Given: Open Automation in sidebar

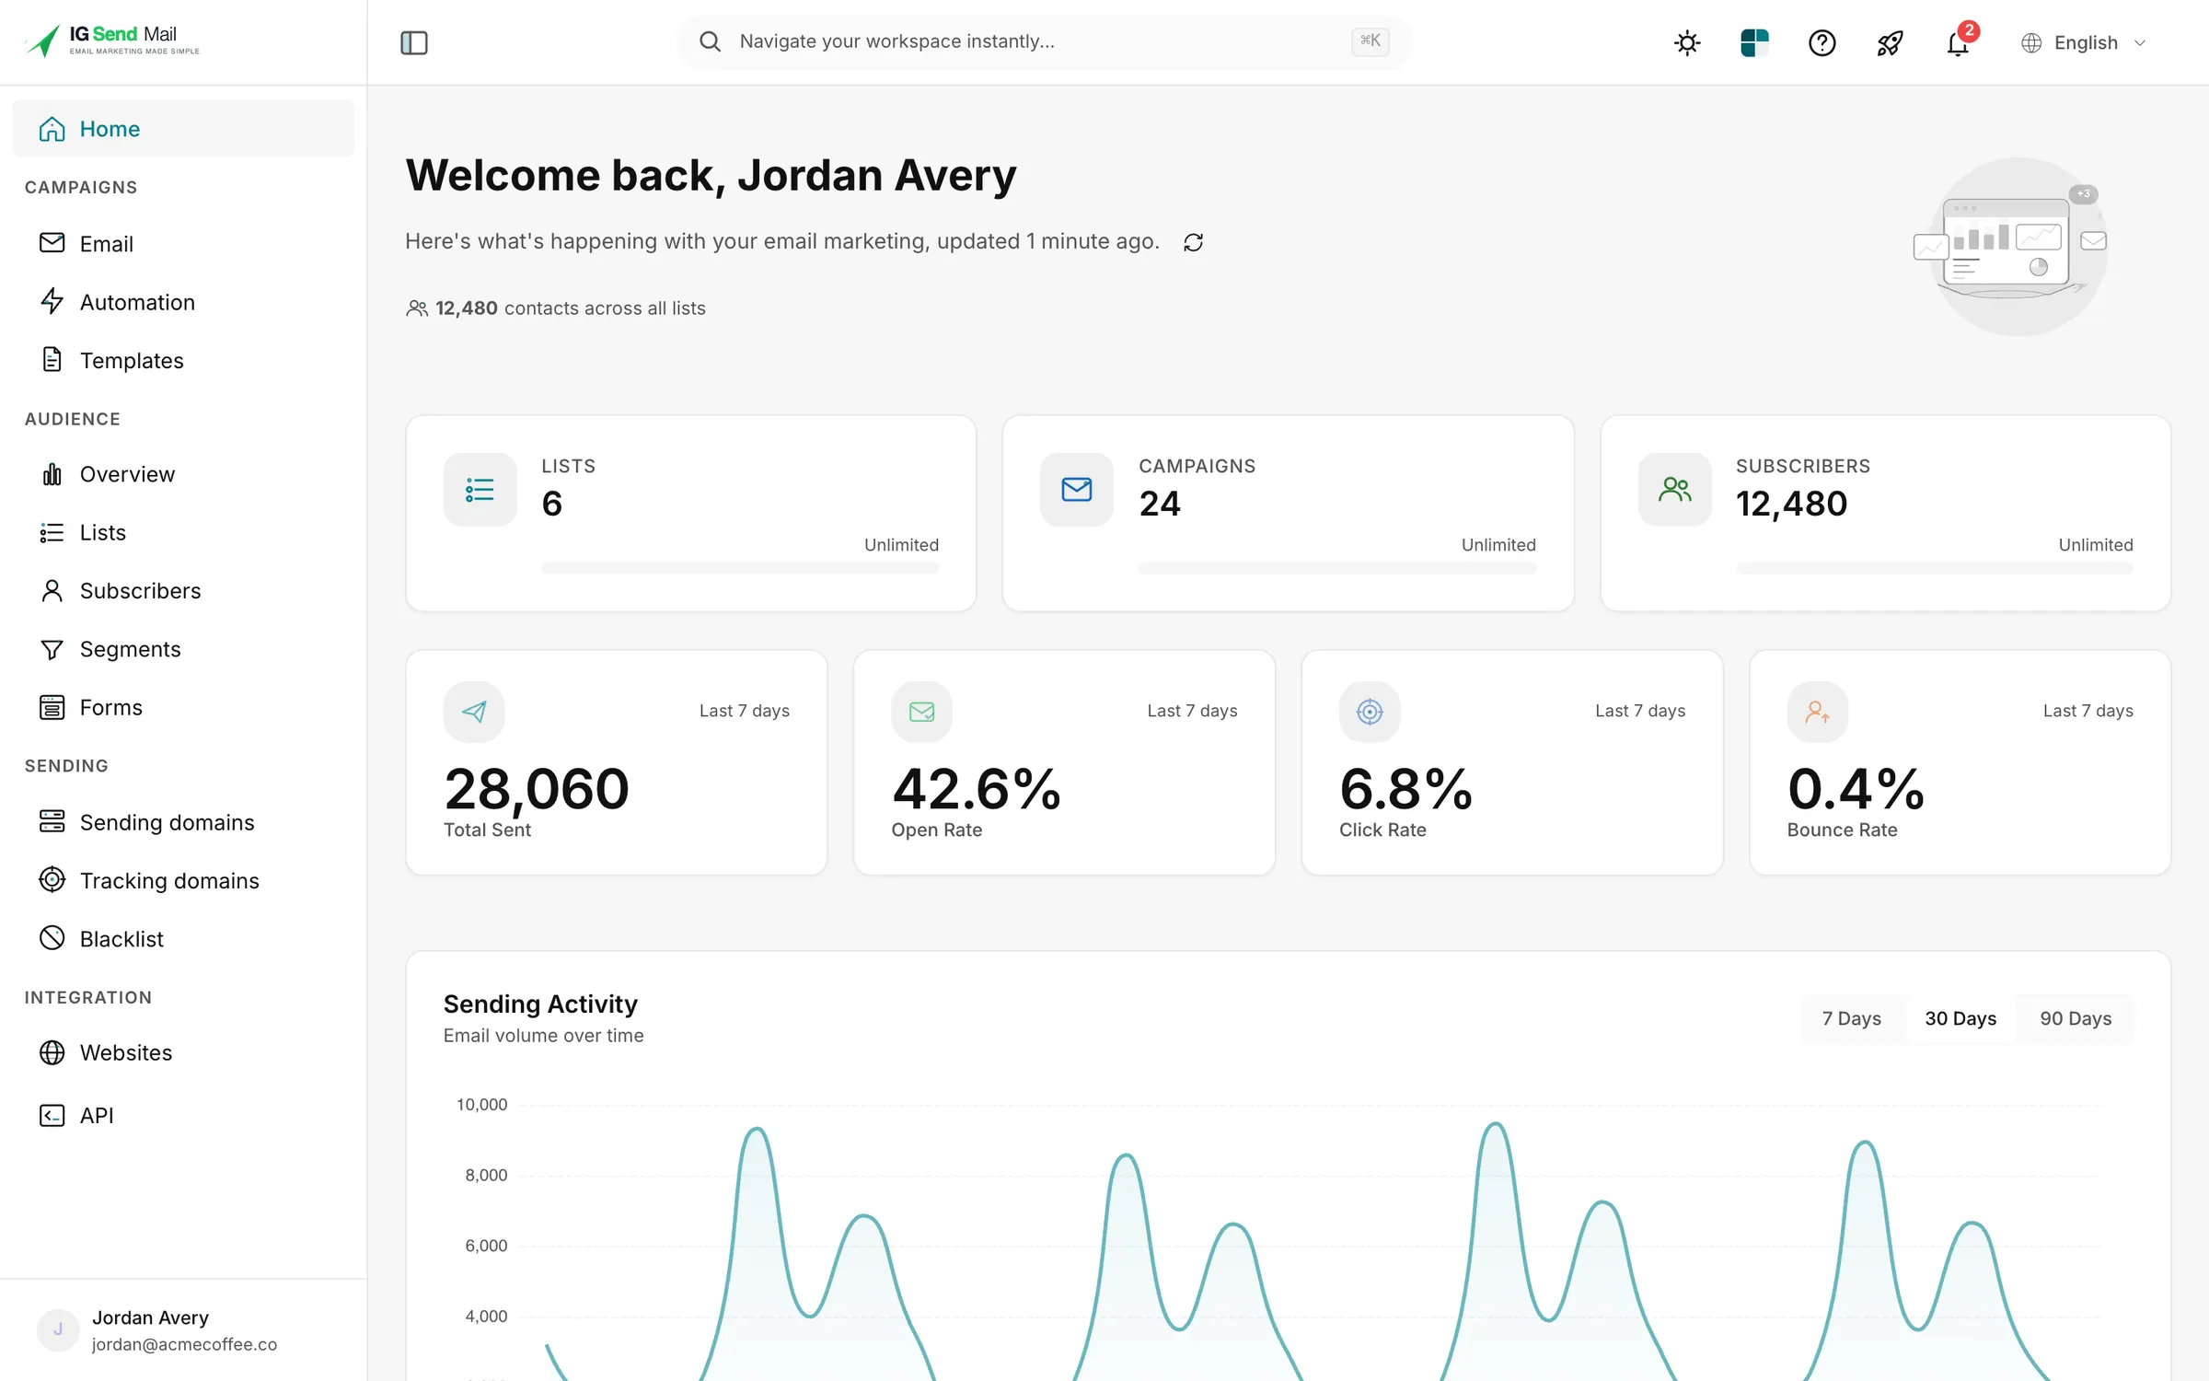Looking at the screenshot, I should (183, 302).
